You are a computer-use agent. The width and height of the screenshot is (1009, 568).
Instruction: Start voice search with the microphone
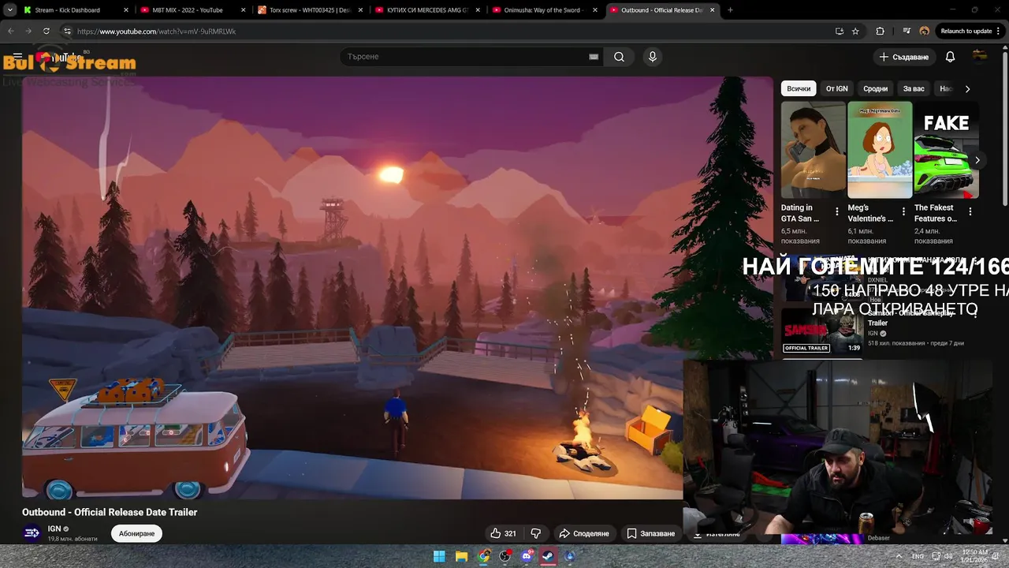click(x=652, y=57)
